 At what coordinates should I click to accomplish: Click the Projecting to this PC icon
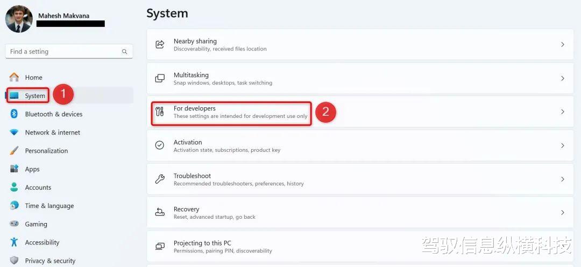point(160,246)
